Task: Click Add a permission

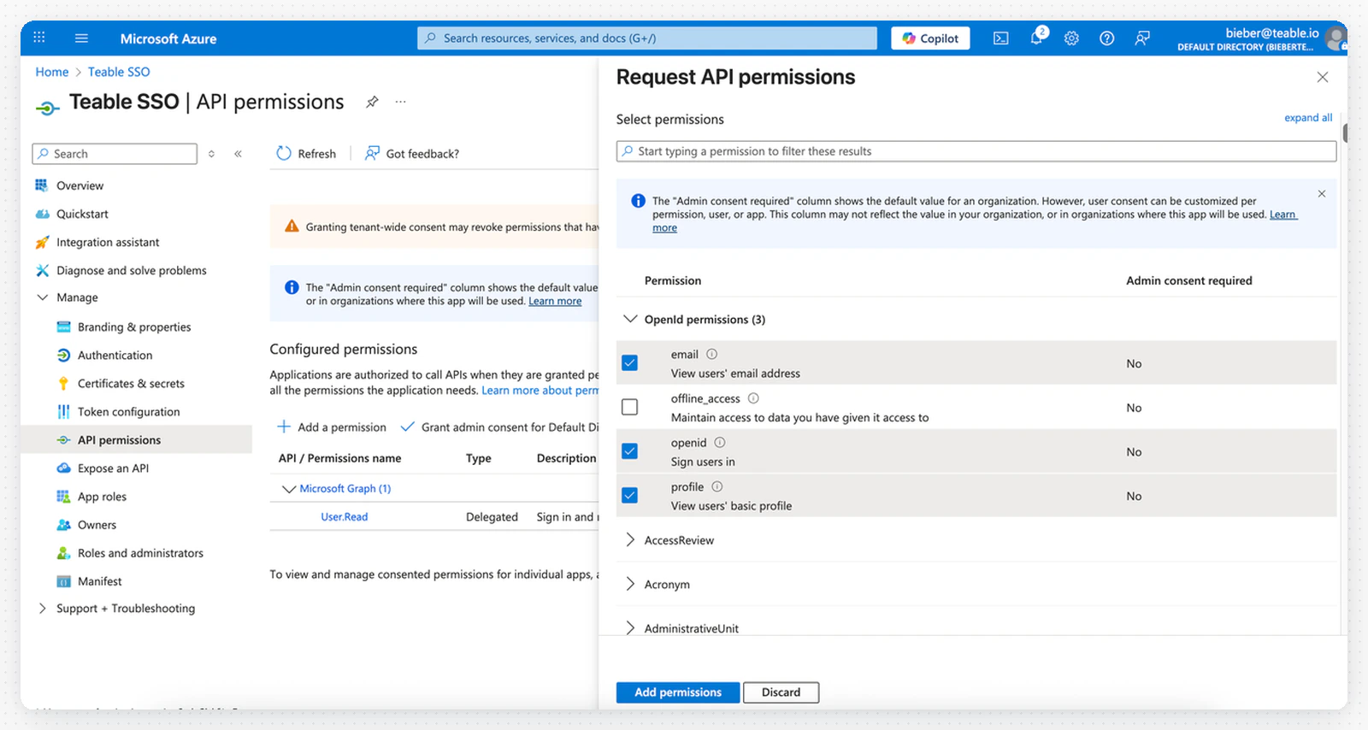Action: pyautogui.click(x=332, y=427)
